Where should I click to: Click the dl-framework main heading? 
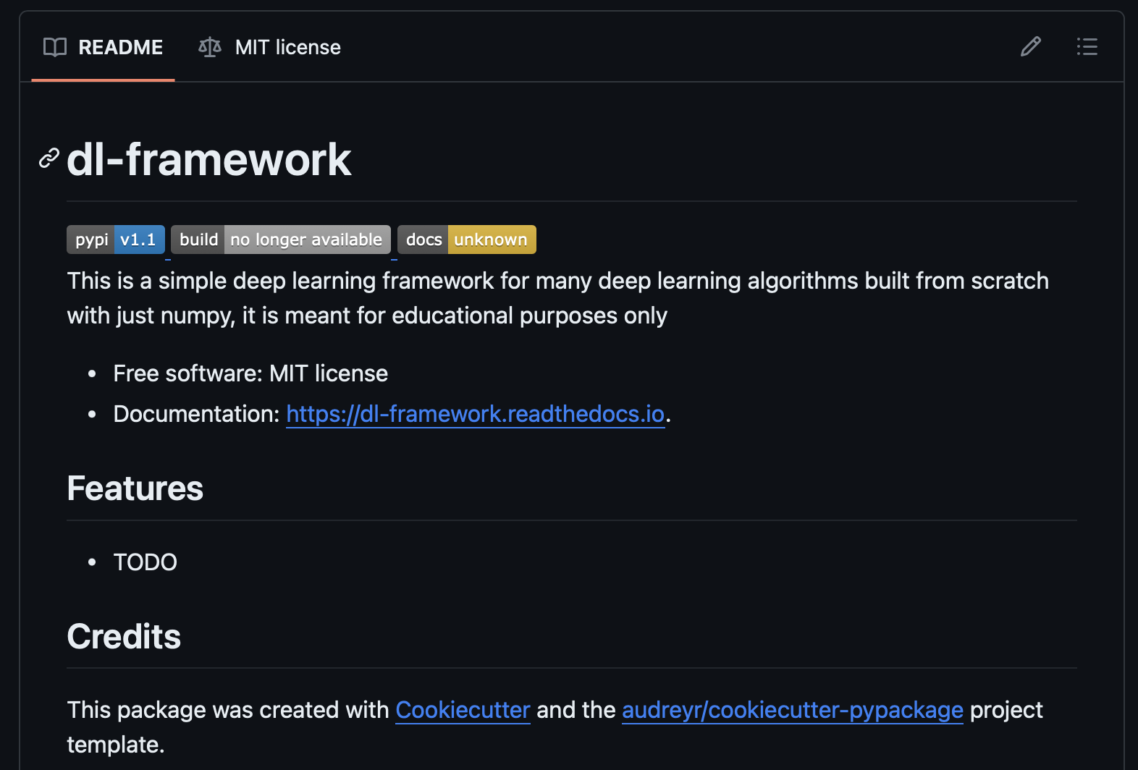209,159
